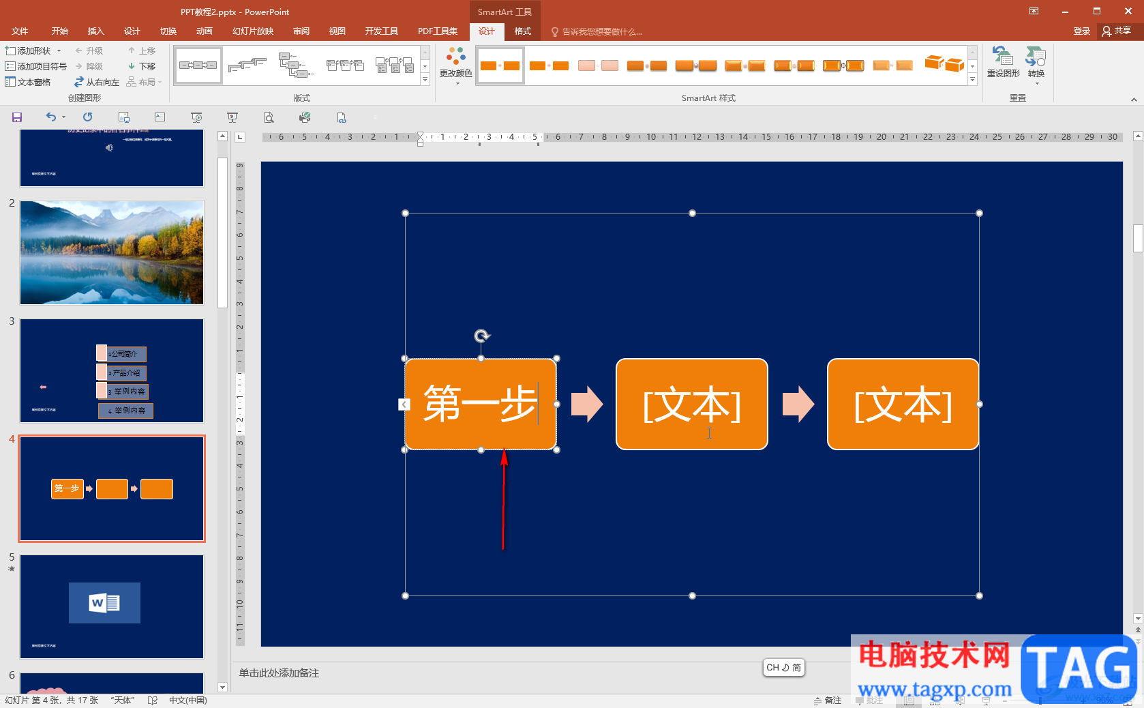The width and height of the screenshot is (1144, 708).
Task: Collapse the ribbon with the chevron
Action: click(1134, 100)
